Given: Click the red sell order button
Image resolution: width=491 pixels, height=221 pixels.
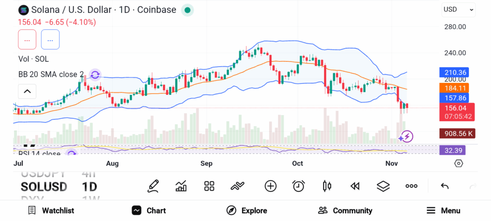Looking at the screenshot, I should (27, 39).
